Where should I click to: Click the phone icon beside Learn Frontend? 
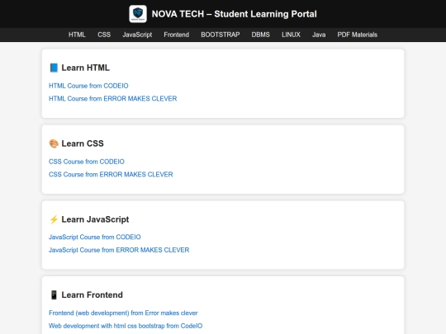pyautogui.click(x=54, y=295)
